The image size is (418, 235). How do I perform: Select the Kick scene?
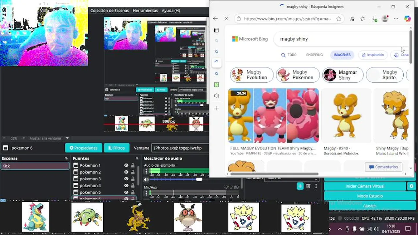tap(35, 166)
